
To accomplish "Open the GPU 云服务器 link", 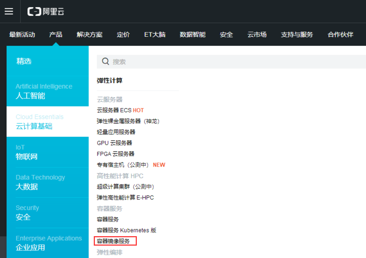I will click(x=114, y=143).
